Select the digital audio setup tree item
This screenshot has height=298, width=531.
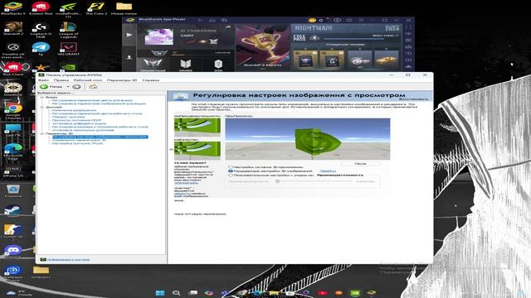(x=79, y=123)
